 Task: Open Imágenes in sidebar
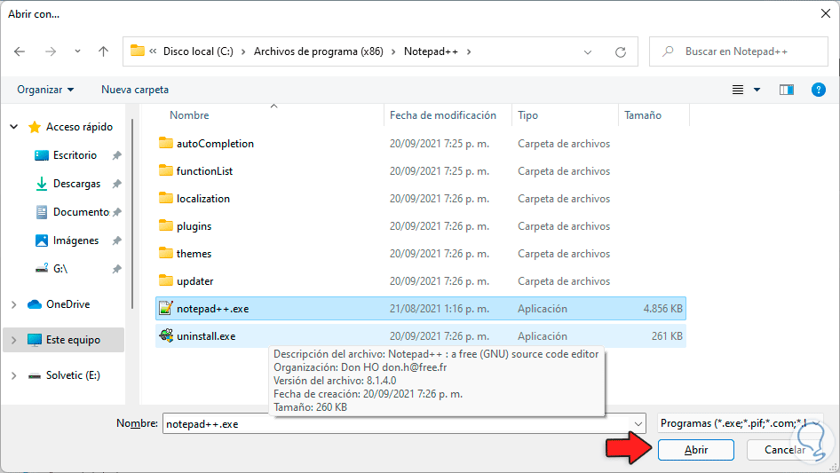click(76, 240)
